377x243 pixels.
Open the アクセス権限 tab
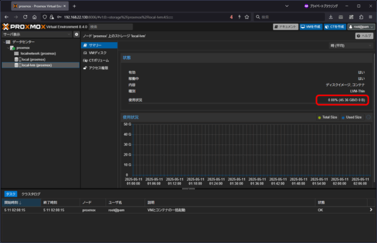tap(99, 68)
